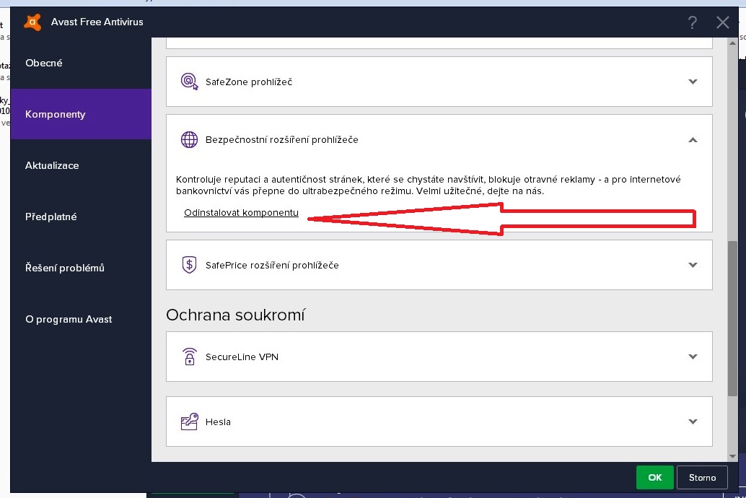The image size is (746, 498).
Task: Select the Komponenty sidebar tab
Action: click(81, 114)
